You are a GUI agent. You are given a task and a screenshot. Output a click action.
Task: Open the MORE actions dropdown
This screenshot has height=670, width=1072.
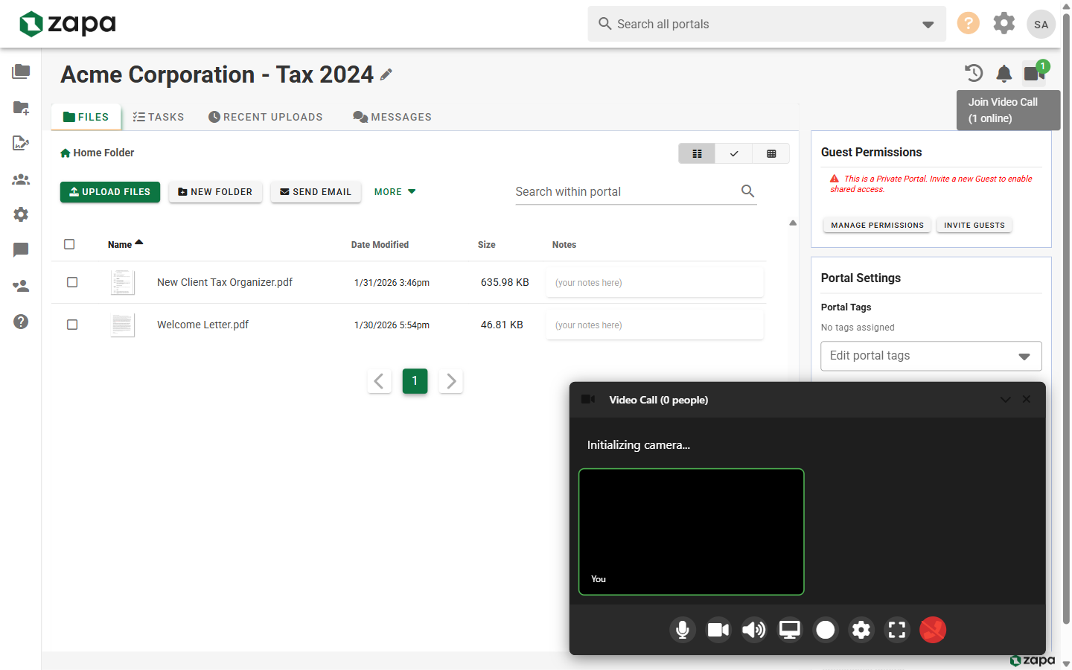pyautogui.click(x=395, y=191)
